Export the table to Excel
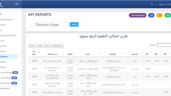Image resolution: width=171 pixels, height=96 pixels. [x=32, y=46]
